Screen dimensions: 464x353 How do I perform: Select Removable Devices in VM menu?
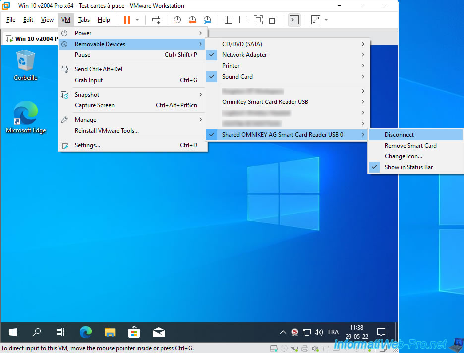pos(133,44)
